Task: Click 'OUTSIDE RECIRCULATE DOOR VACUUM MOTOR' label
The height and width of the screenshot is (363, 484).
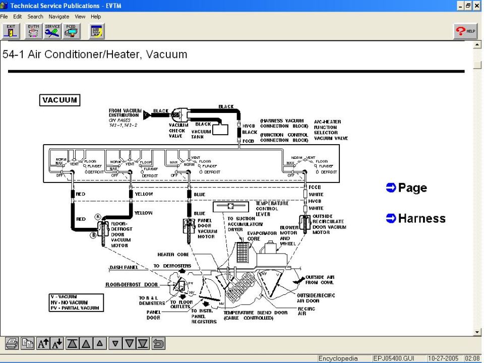Action: point(329,224)
